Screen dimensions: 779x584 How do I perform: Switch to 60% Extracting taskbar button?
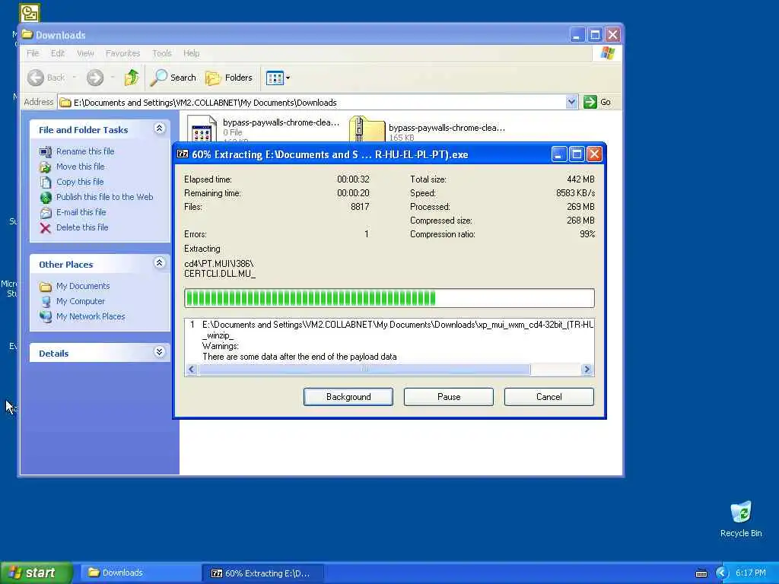coord(264,573)
